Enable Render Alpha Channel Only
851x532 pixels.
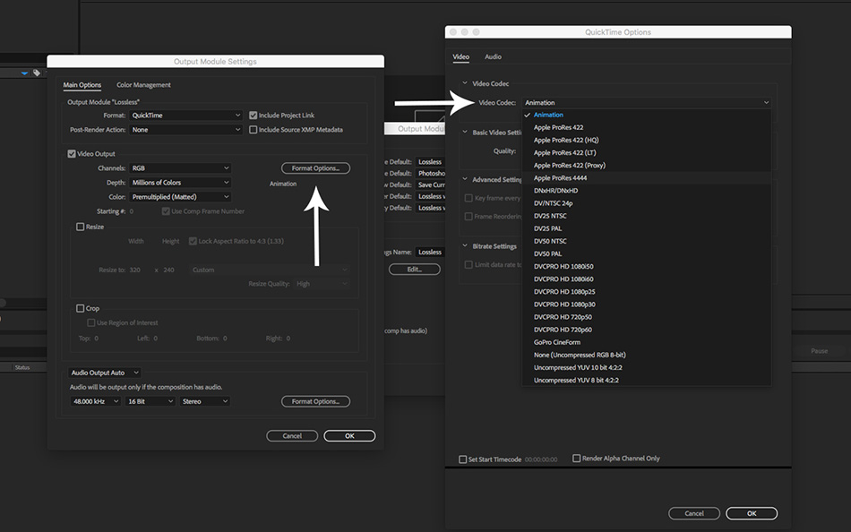[x=577, y=459]
